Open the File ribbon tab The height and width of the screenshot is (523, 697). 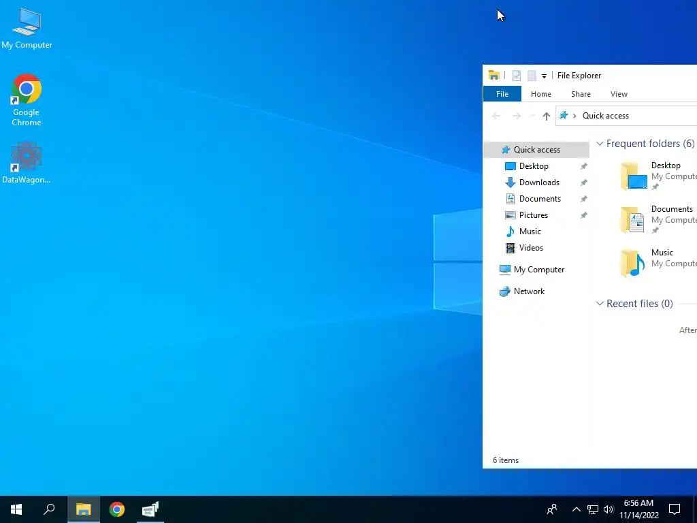502,94
